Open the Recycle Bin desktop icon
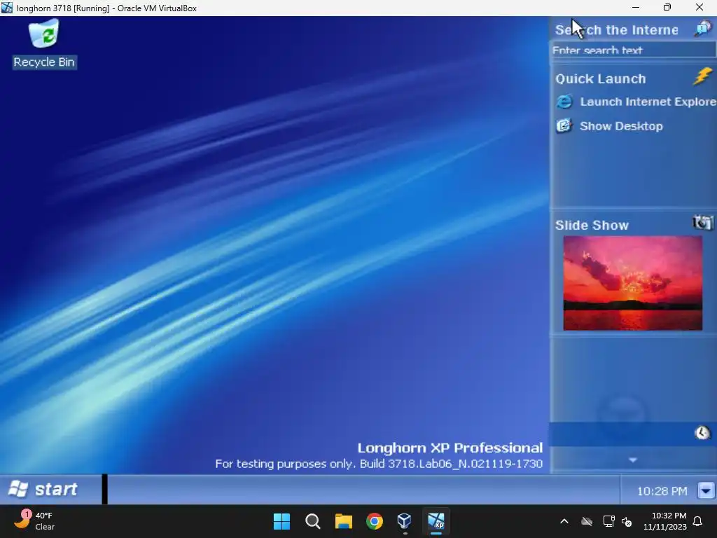The width and height of the screenshot is (717, 538). [x=44, y=44]
